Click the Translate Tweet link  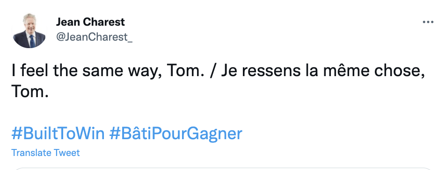tap(45, 153)
